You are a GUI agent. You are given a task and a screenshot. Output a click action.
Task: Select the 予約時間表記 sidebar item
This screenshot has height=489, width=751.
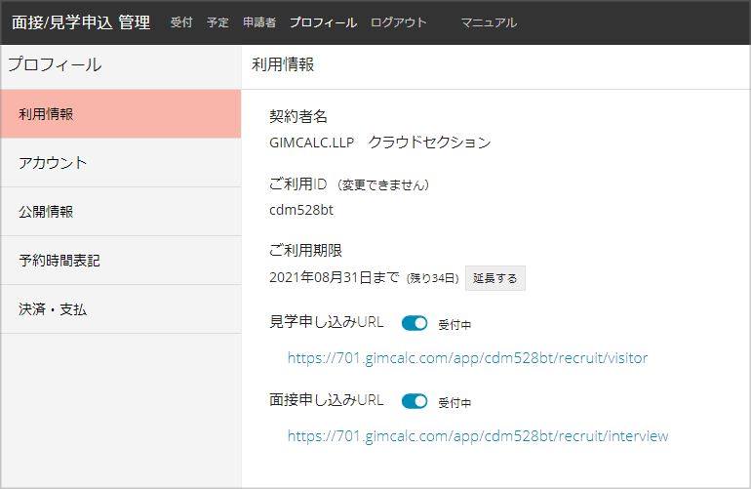point(120,261)
